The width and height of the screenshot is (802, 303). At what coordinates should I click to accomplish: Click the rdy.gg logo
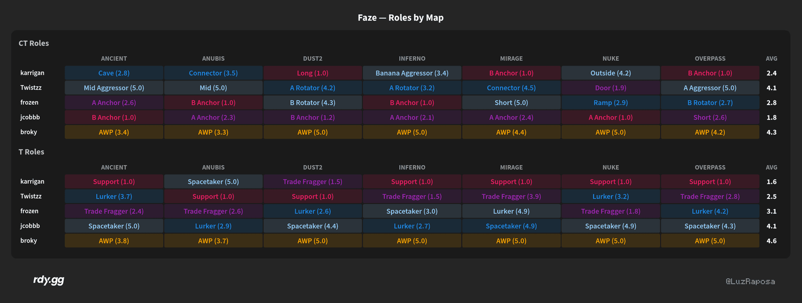pyautogui.click(x=49, y=280)
